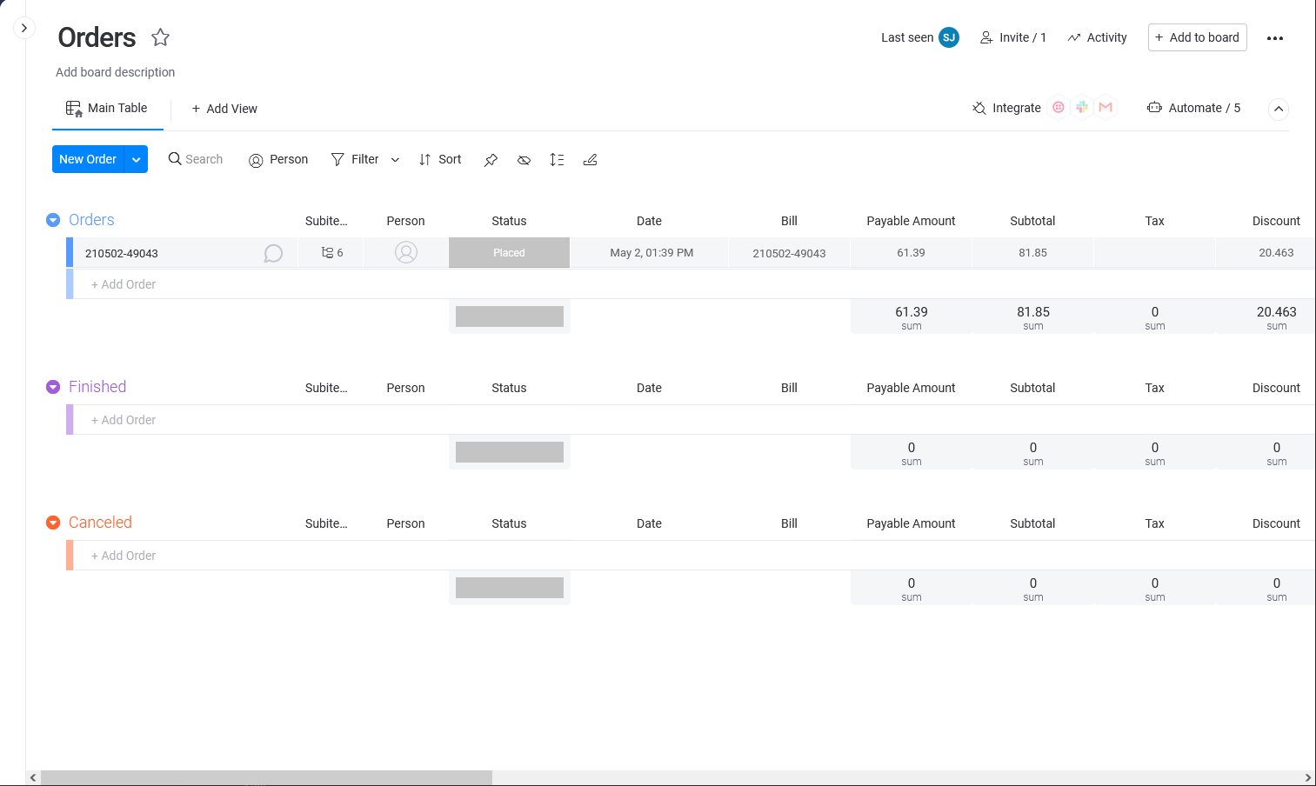The image size is (1316, 786).
Task: Click the Payable Amount cell 61.39
Action: pos(911,252)
